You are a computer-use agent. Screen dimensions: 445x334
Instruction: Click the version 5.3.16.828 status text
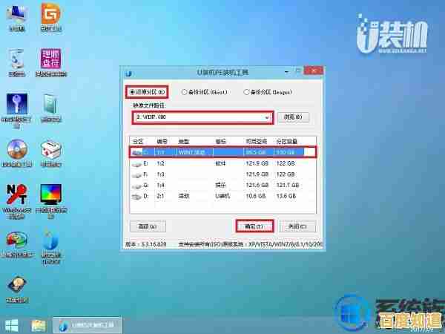146,244
